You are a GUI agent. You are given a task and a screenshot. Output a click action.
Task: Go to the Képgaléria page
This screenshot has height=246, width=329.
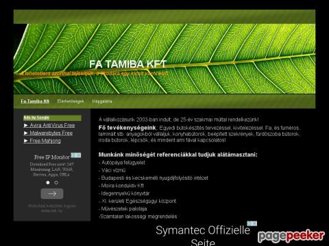tap(102, 101)
